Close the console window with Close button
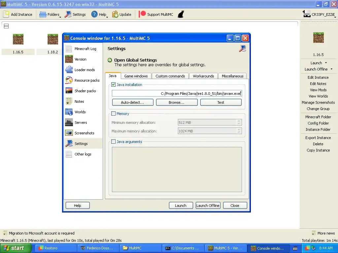This screenshot has width=338, height=253. coord(235,206)
